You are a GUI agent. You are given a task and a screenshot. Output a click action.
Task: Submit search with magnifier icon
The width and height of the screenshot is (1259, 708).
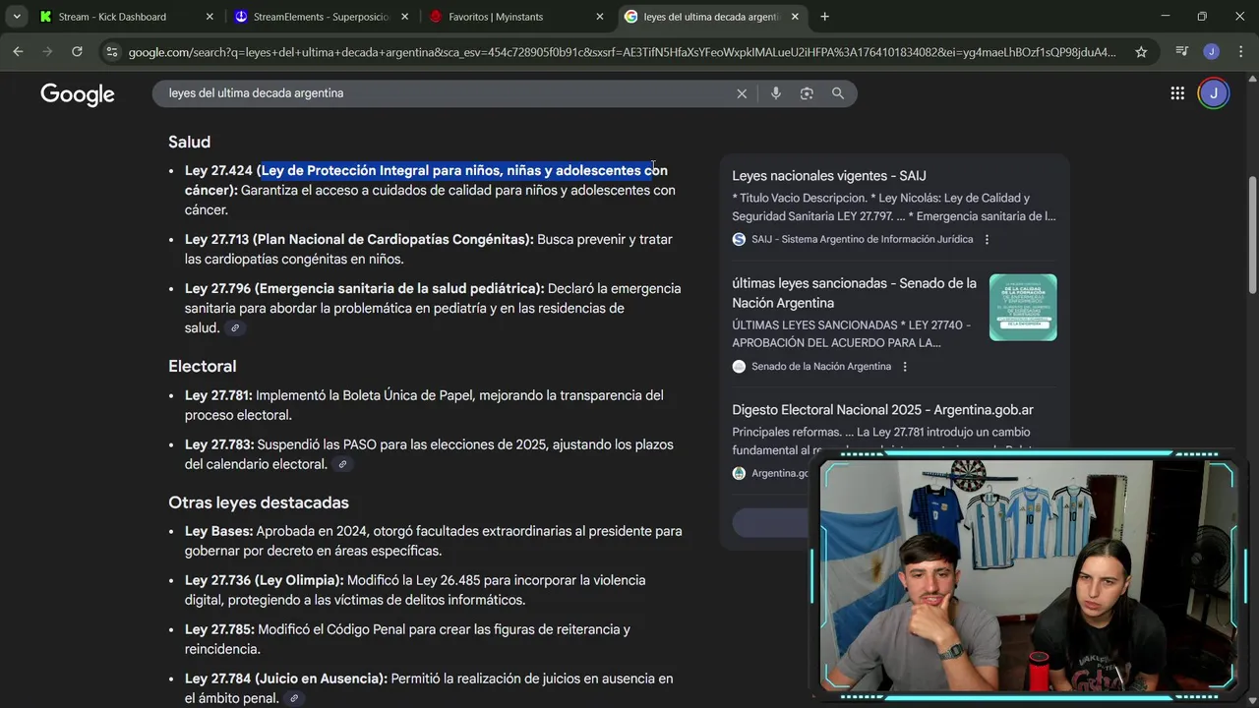838,93
